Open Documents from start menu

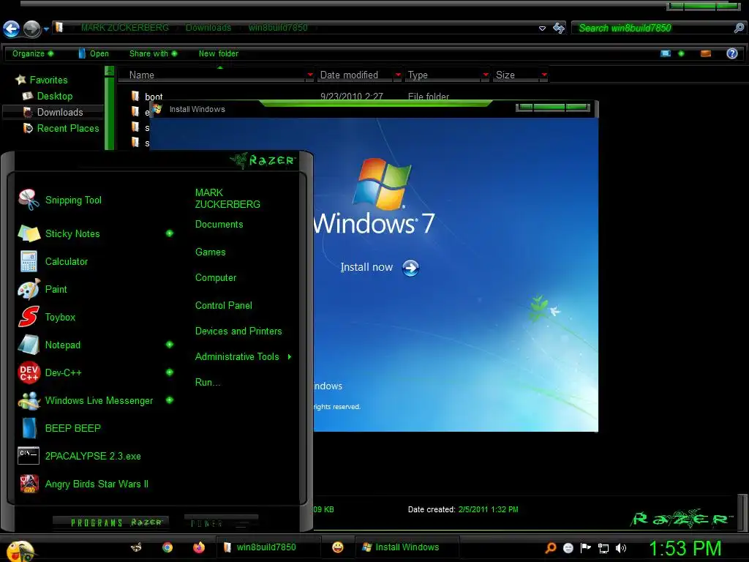(219, 224)
